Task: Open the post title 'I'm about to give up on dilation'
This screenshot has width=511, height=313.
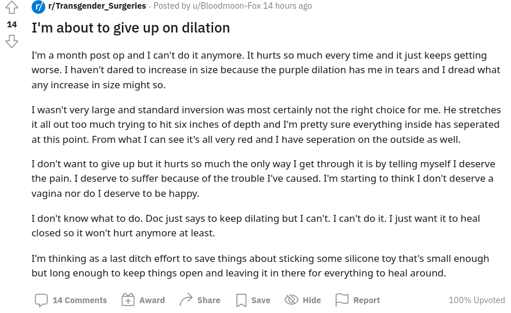Action: tap(131, 28)
